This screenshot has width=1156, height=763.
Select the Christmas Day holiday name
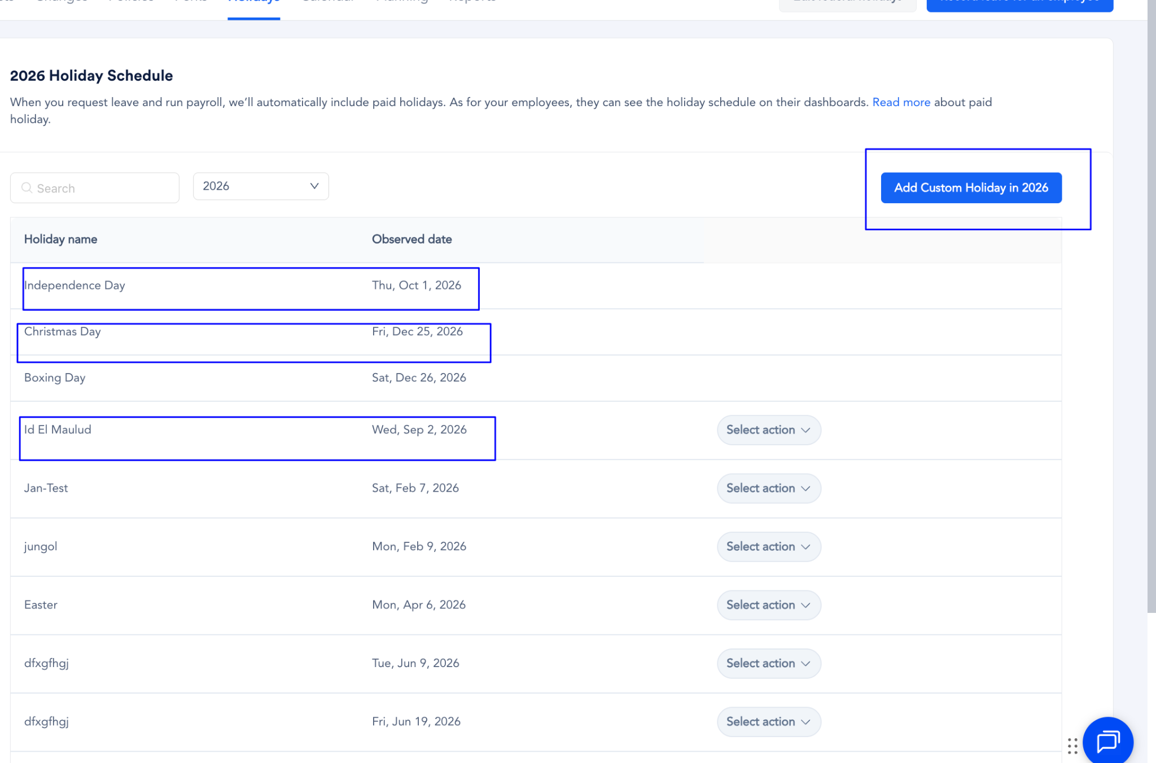(x=63, y=332)
